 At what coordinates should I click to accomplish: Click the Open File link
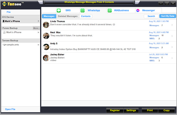coord(10,109)
